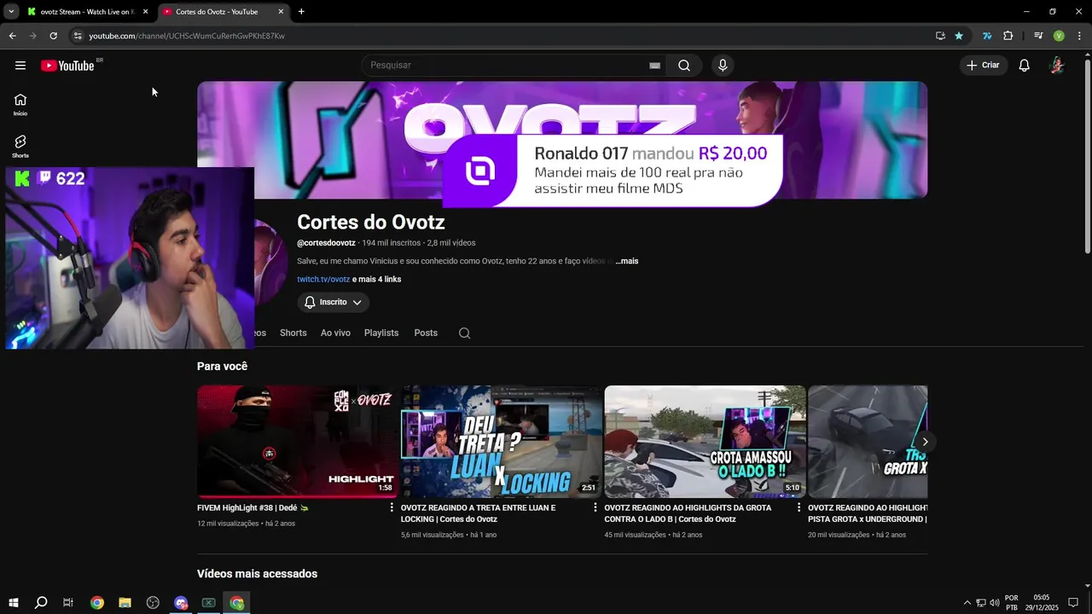Screen dimensions: 1092x614
Task: Click the page vertical scrollbar
Action: (1087, 157)
